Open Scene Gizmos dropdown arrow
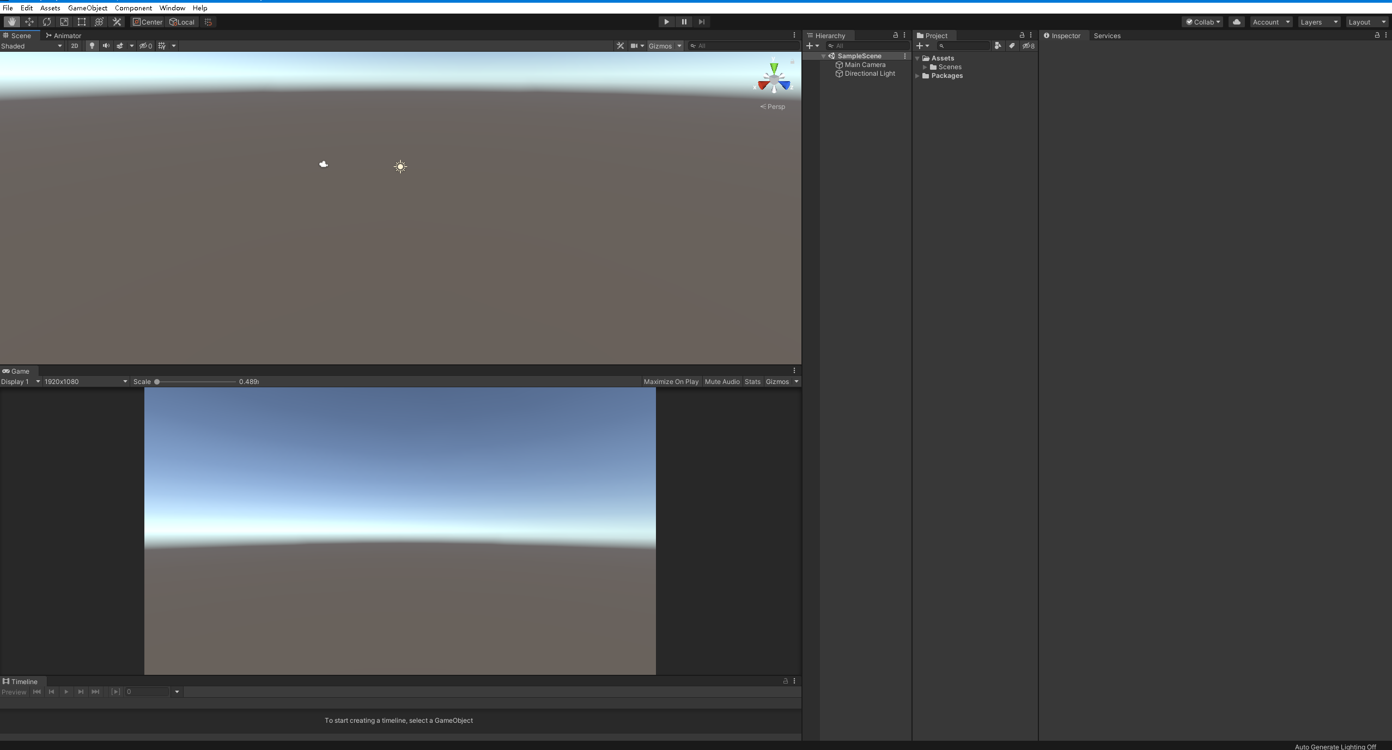This screenshot has height=750, width=1392. (x=679, y=46)
